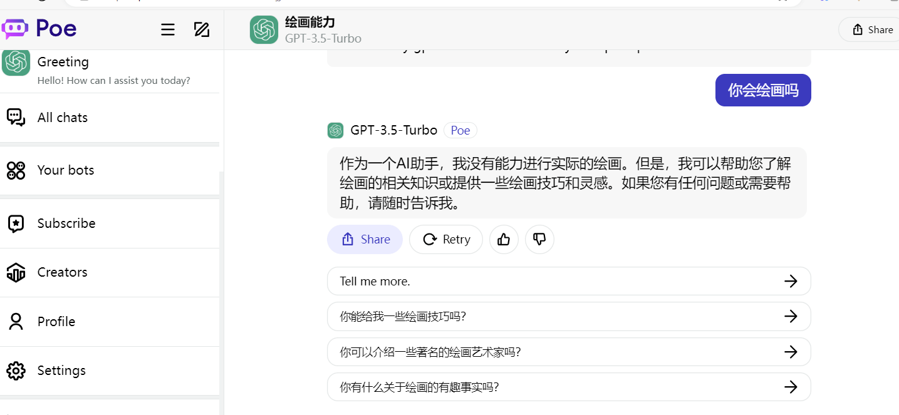Open Profile
Screen dimensions: 899x415
[x=110, y=322]
